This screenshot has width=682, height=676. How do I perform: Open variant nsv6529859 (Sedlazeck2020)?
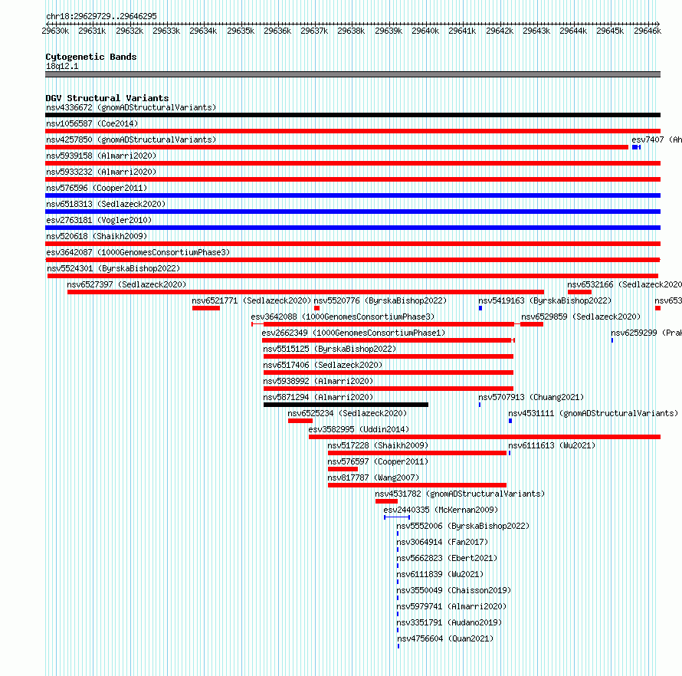[581, 317]
